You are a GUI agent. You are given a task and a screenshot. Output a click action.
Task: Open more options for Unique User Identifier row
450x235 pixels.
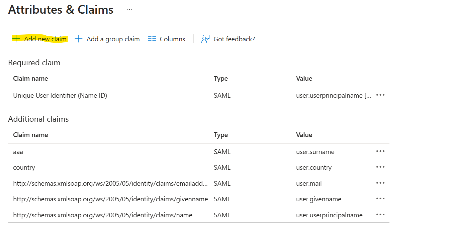pos(380,95)
